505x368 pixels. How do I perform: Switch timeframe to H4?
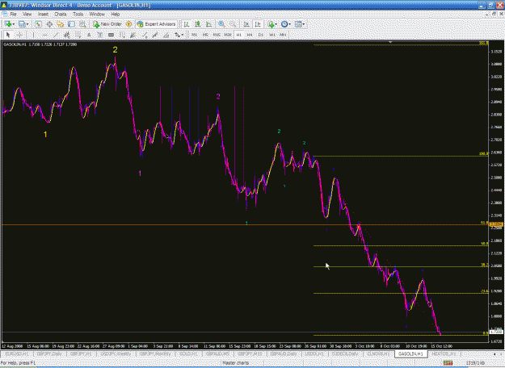pos(250,35)
